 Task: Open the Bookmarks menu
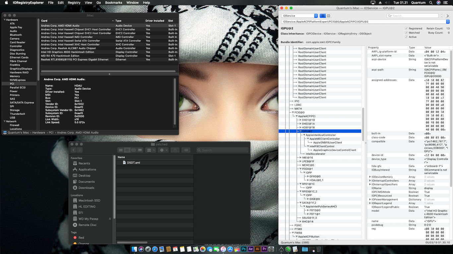pos(114,3)
